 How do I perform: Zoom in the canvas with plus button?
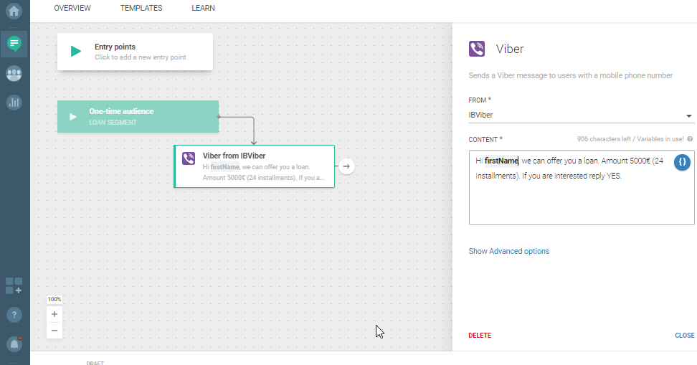point(54,314)
